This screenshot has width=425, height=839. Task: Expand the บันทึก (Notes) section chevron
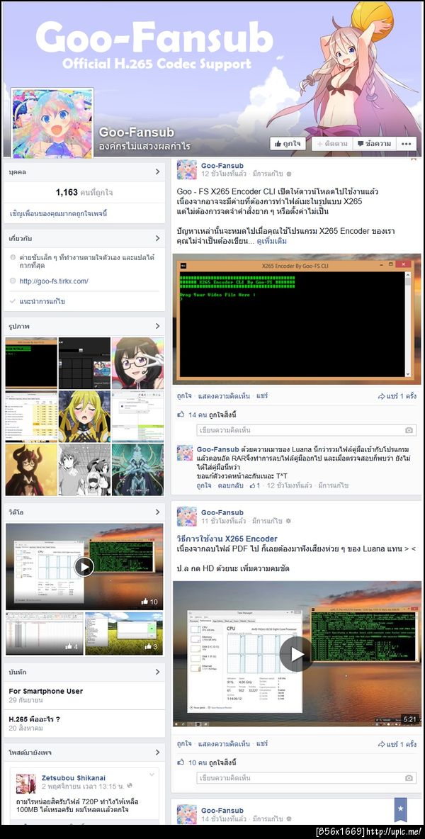157,672
